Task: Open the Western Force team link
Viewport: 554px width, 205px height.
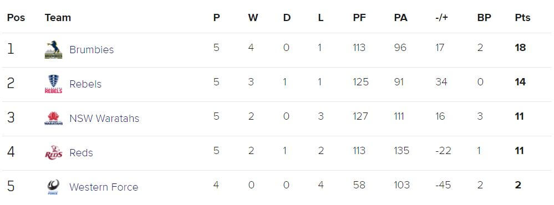Action: pos(104,187)
